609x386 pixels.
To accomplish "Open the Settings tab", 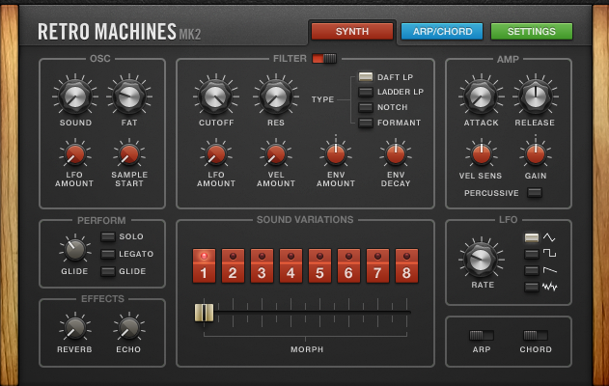I will coord(532,31).
